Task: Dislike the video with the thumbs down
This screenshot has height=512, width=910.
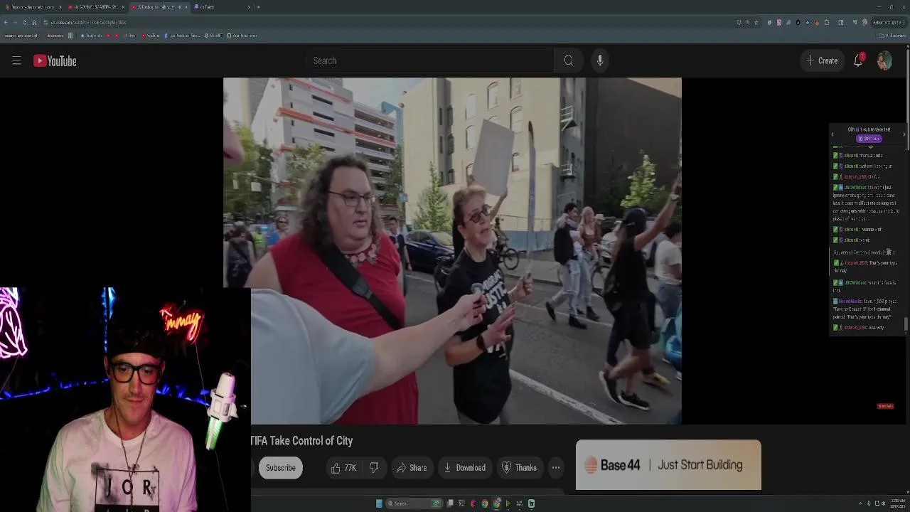Action: [374, 467]
